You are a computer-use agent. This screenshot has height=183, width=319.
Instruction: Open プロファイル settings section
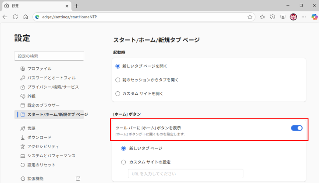pyautogui.click(x=39, y=69)
